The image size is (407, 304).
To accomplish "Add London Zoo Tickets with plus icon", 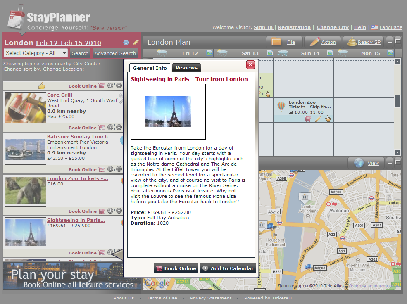I will click(119, 211).
